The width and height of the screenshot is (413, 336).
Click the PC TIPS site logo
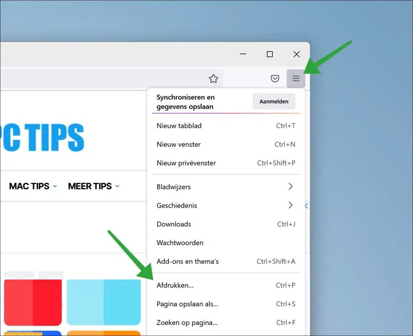click(42, 138)
